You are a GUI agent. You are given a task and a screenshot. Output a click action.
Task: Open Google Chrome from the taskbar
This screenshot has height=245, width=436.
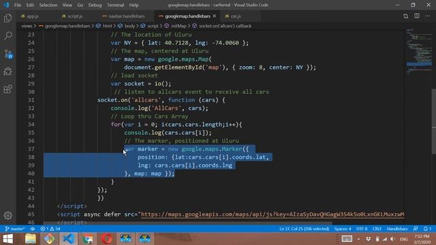88,239
